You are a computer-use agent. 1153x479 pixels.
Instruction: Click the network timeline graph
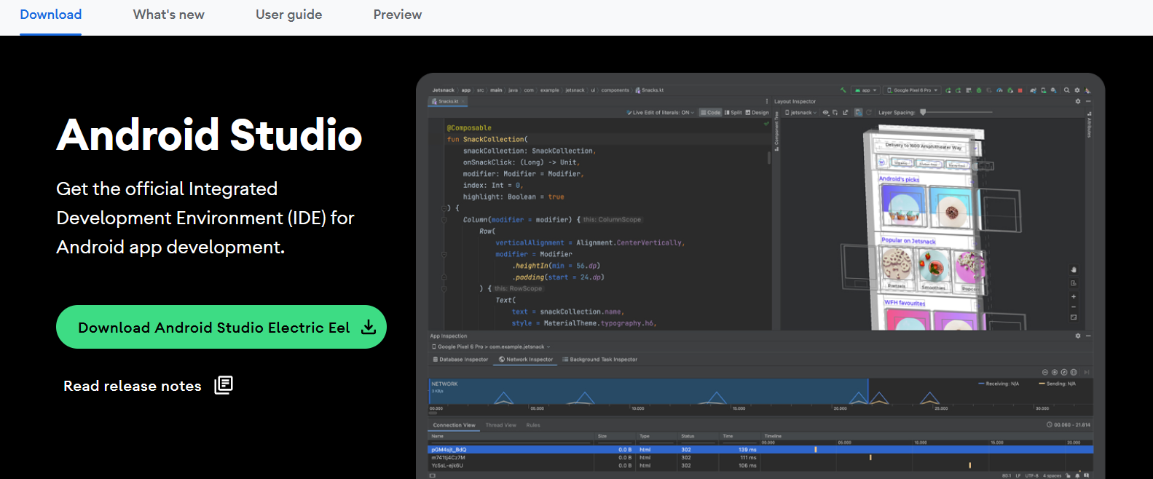[x=760, y=392]
